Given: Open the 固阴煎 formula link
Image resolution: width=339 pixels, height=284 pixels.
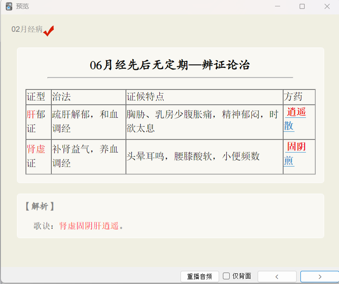Looking at the screenshot, I should [295, 153].
